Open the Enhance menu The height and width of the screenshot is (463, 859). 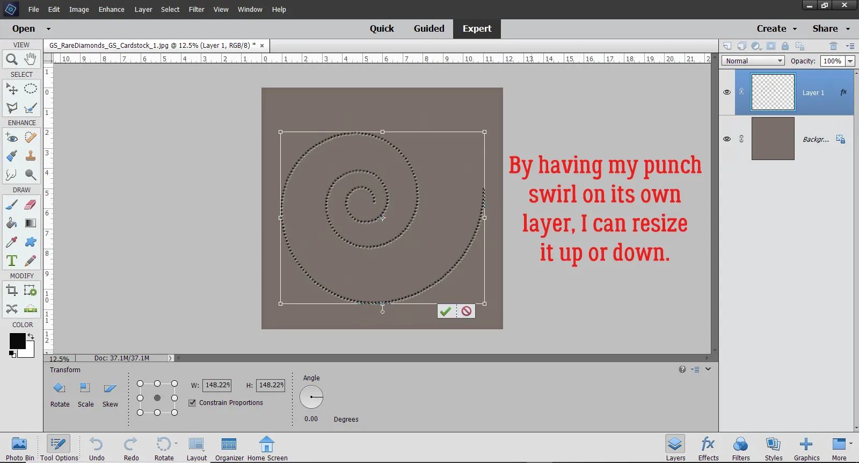coord(111,10)
